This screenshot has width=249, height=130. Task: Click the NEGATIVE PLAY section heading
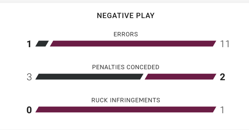[x=126, y=16]
